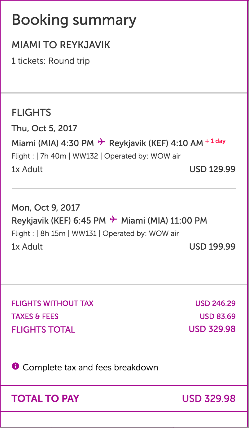Image resolution: width=249 pixels, height=428 pixels.
Task: Click the plane icon on the Reykjavik return row
Action: [x=113, y=220]
